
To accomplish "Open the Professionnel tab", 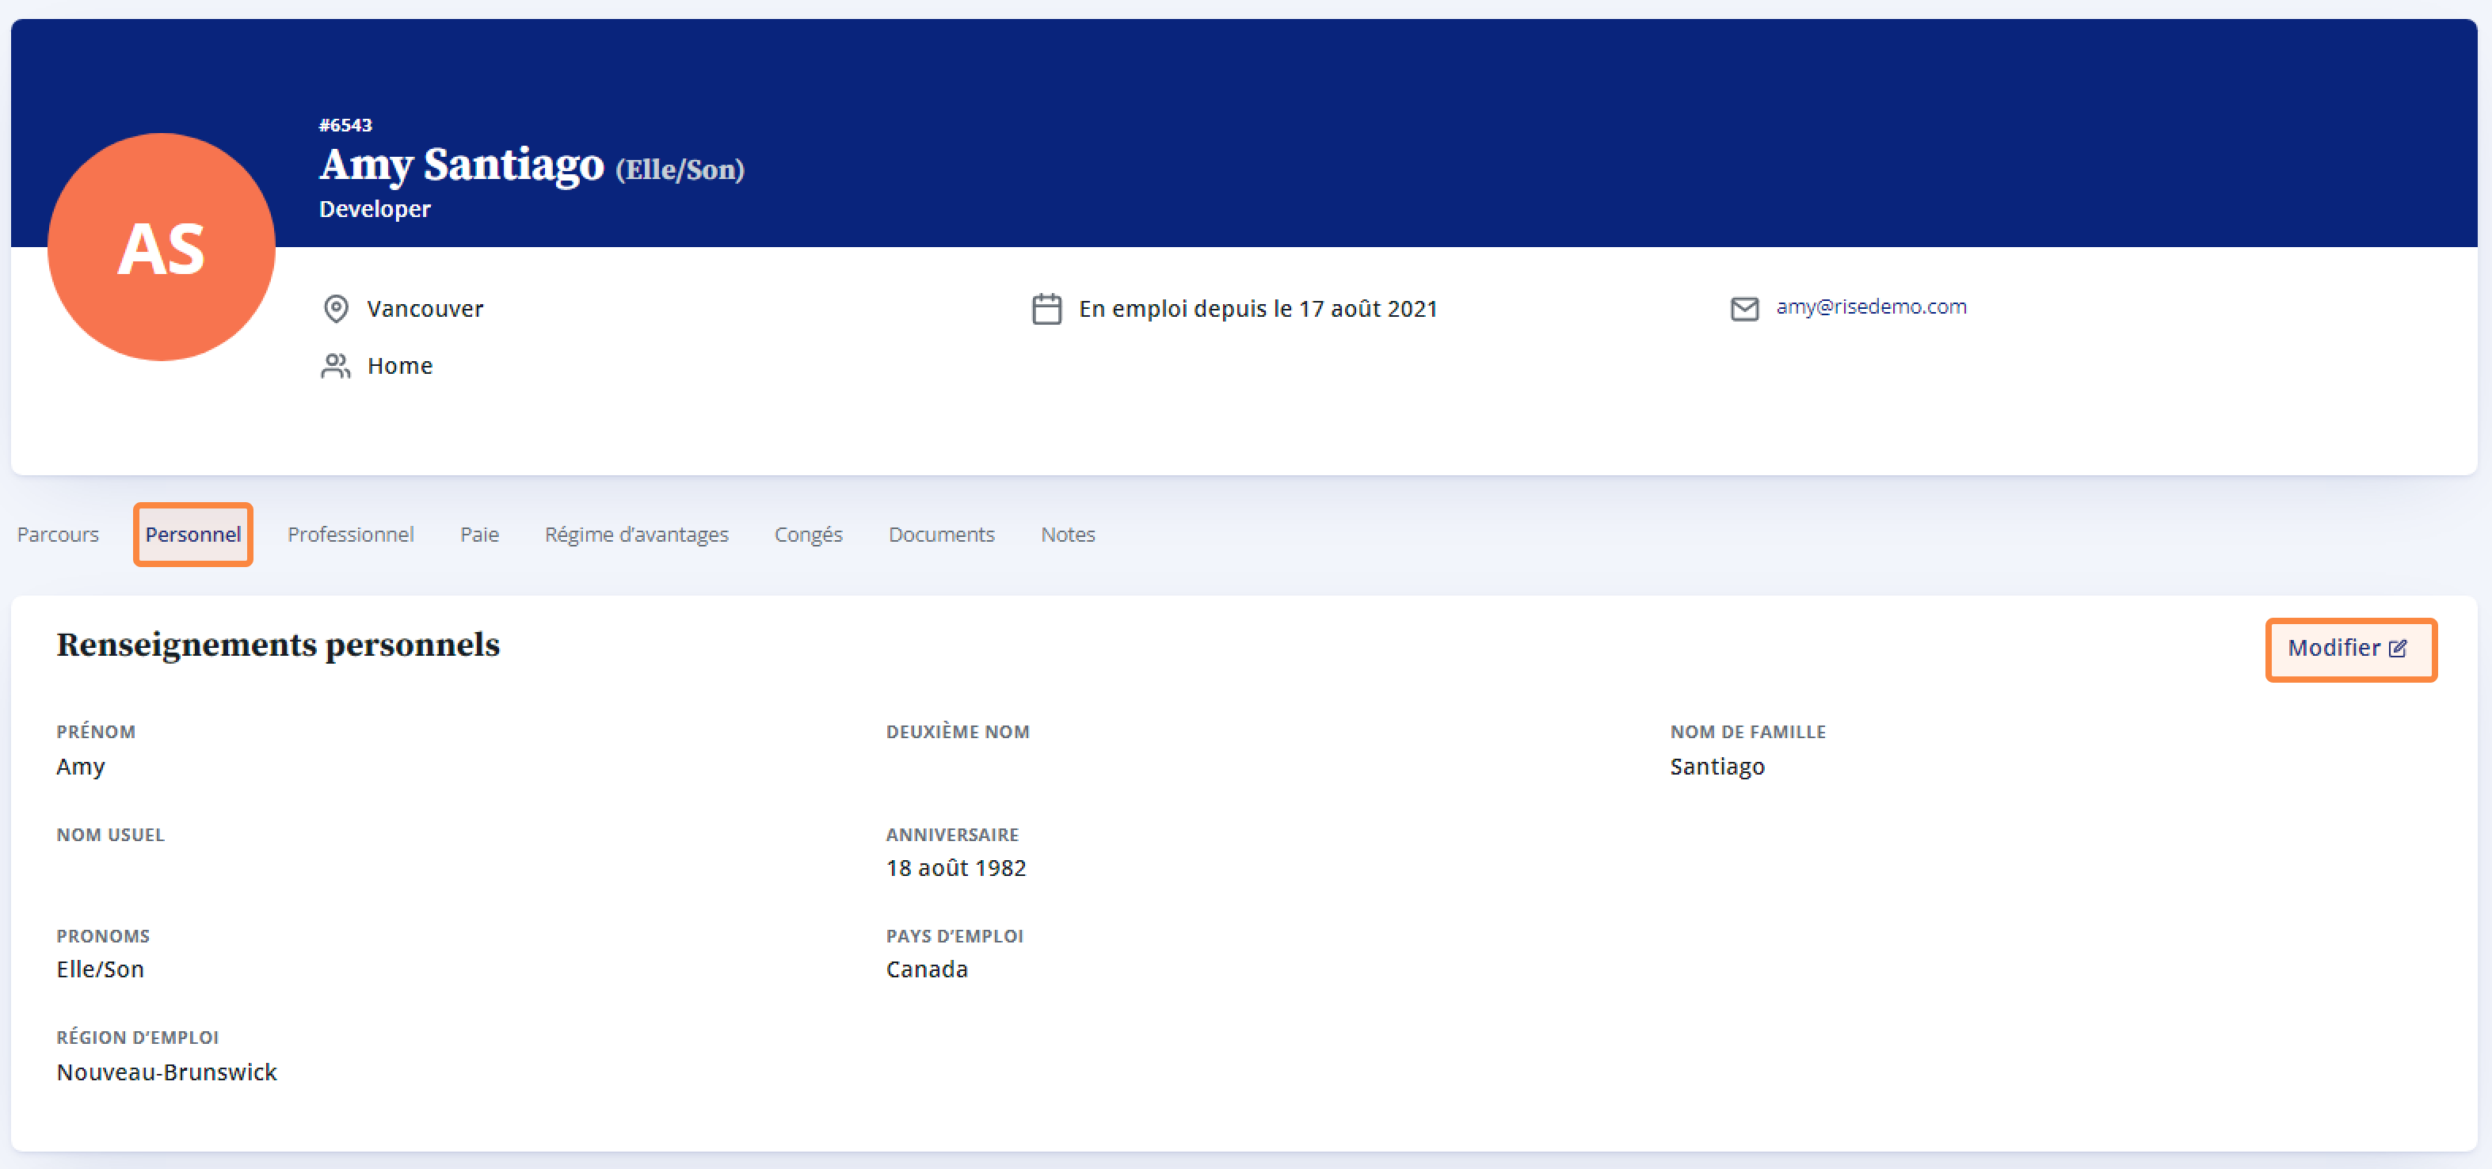I will click(350, 534).
